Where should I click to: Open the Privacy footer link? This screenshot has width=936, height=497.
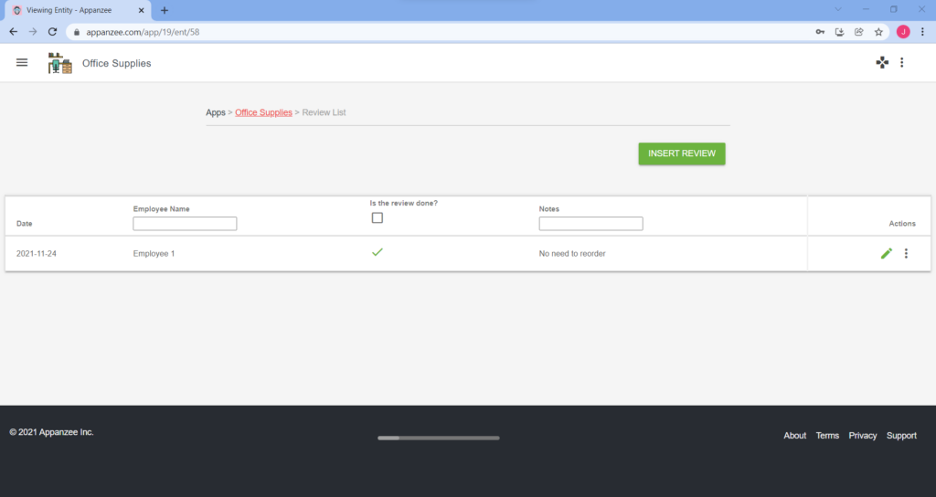(x=863, y=436)
